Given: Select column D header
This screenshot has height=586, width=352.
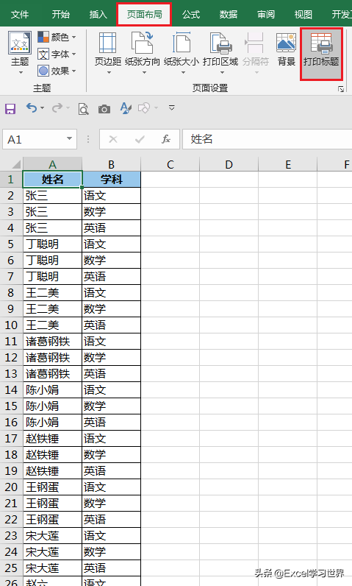Looking at the screenshot, I should 229,164.
